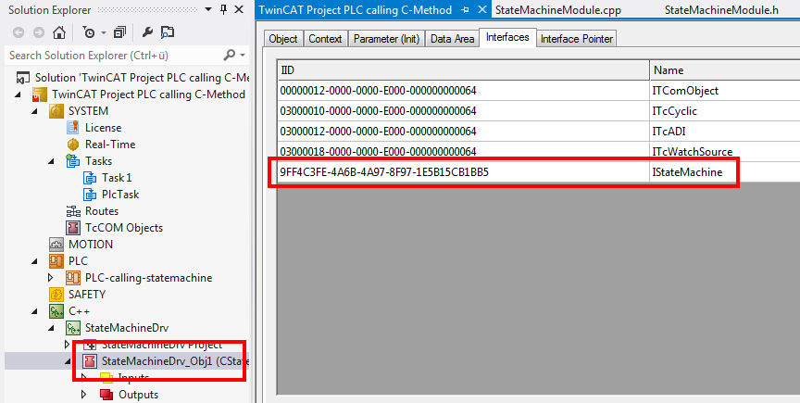Open the Data Area tab
The height and width of the screenshot is (403, 800).
[452, 39]
